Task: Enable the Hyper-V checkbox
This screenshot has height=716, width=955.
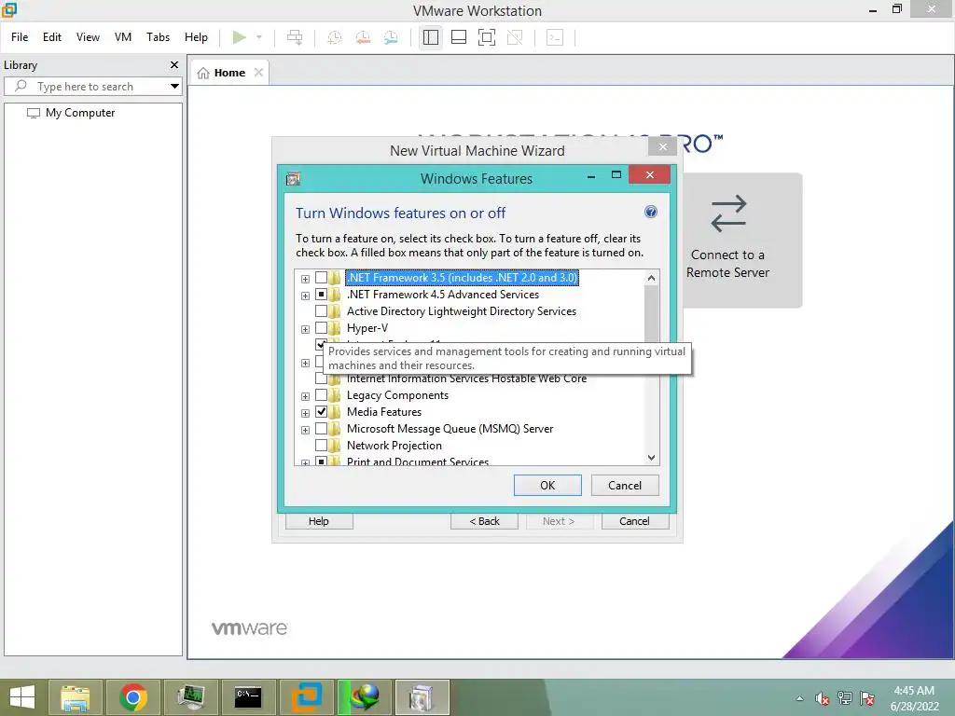Action: [321, 327]
